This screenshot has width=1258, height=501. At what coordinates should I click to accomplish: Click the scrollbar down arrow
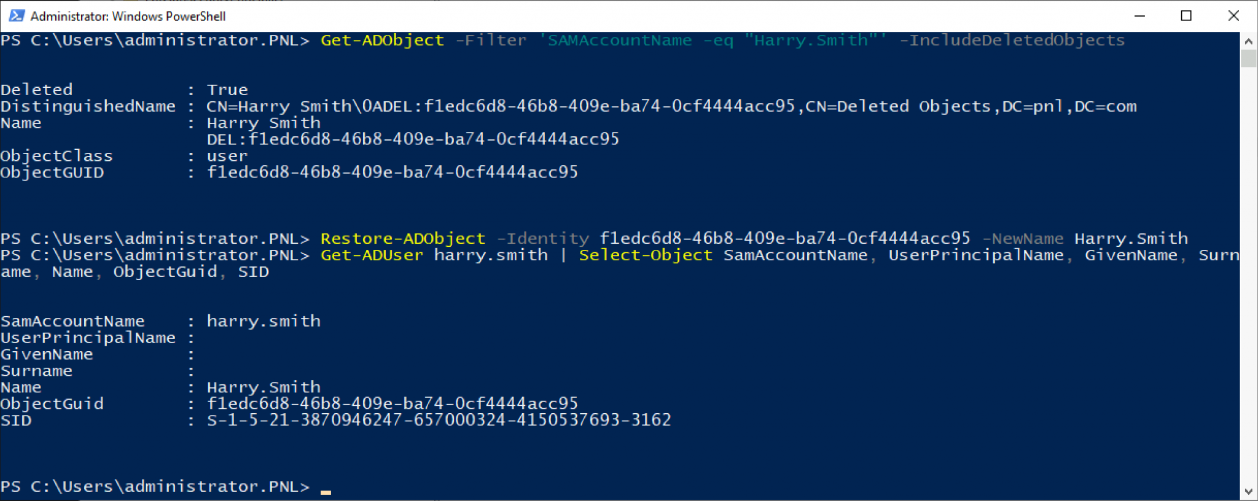coord(1248,491)
